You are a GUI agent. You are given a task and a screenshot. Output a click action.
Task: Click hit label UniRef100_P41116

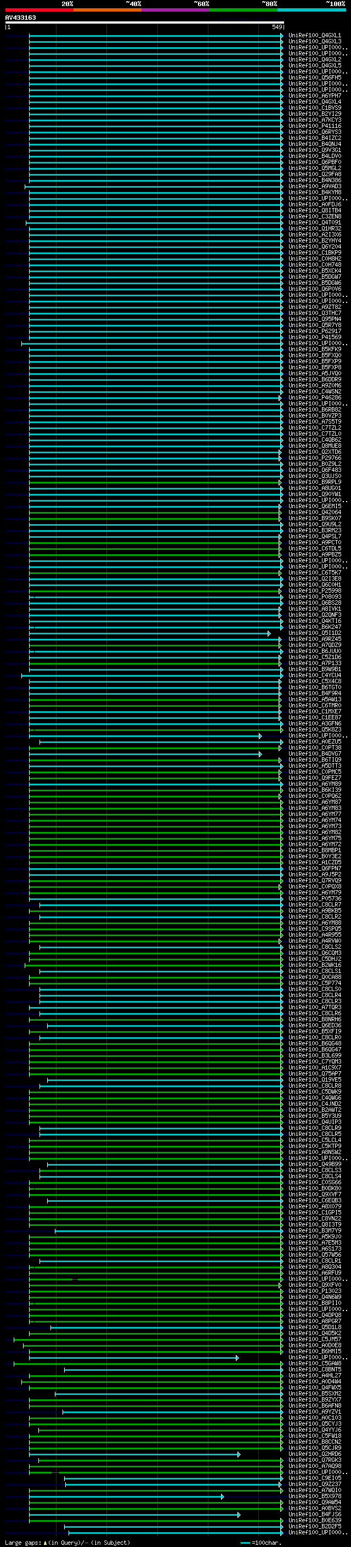click(314, 126)
